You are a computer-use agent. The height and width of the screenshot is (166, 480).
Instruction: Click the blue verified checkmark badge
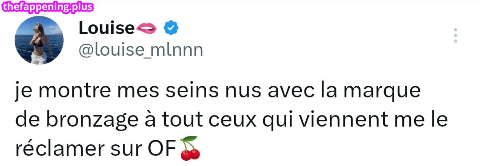[x=171, y=28]
